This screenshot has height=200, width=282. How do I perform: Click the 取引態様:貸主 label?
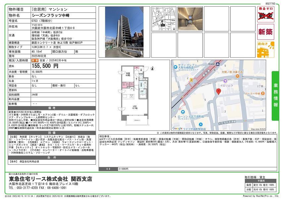[x=255, y=177]
